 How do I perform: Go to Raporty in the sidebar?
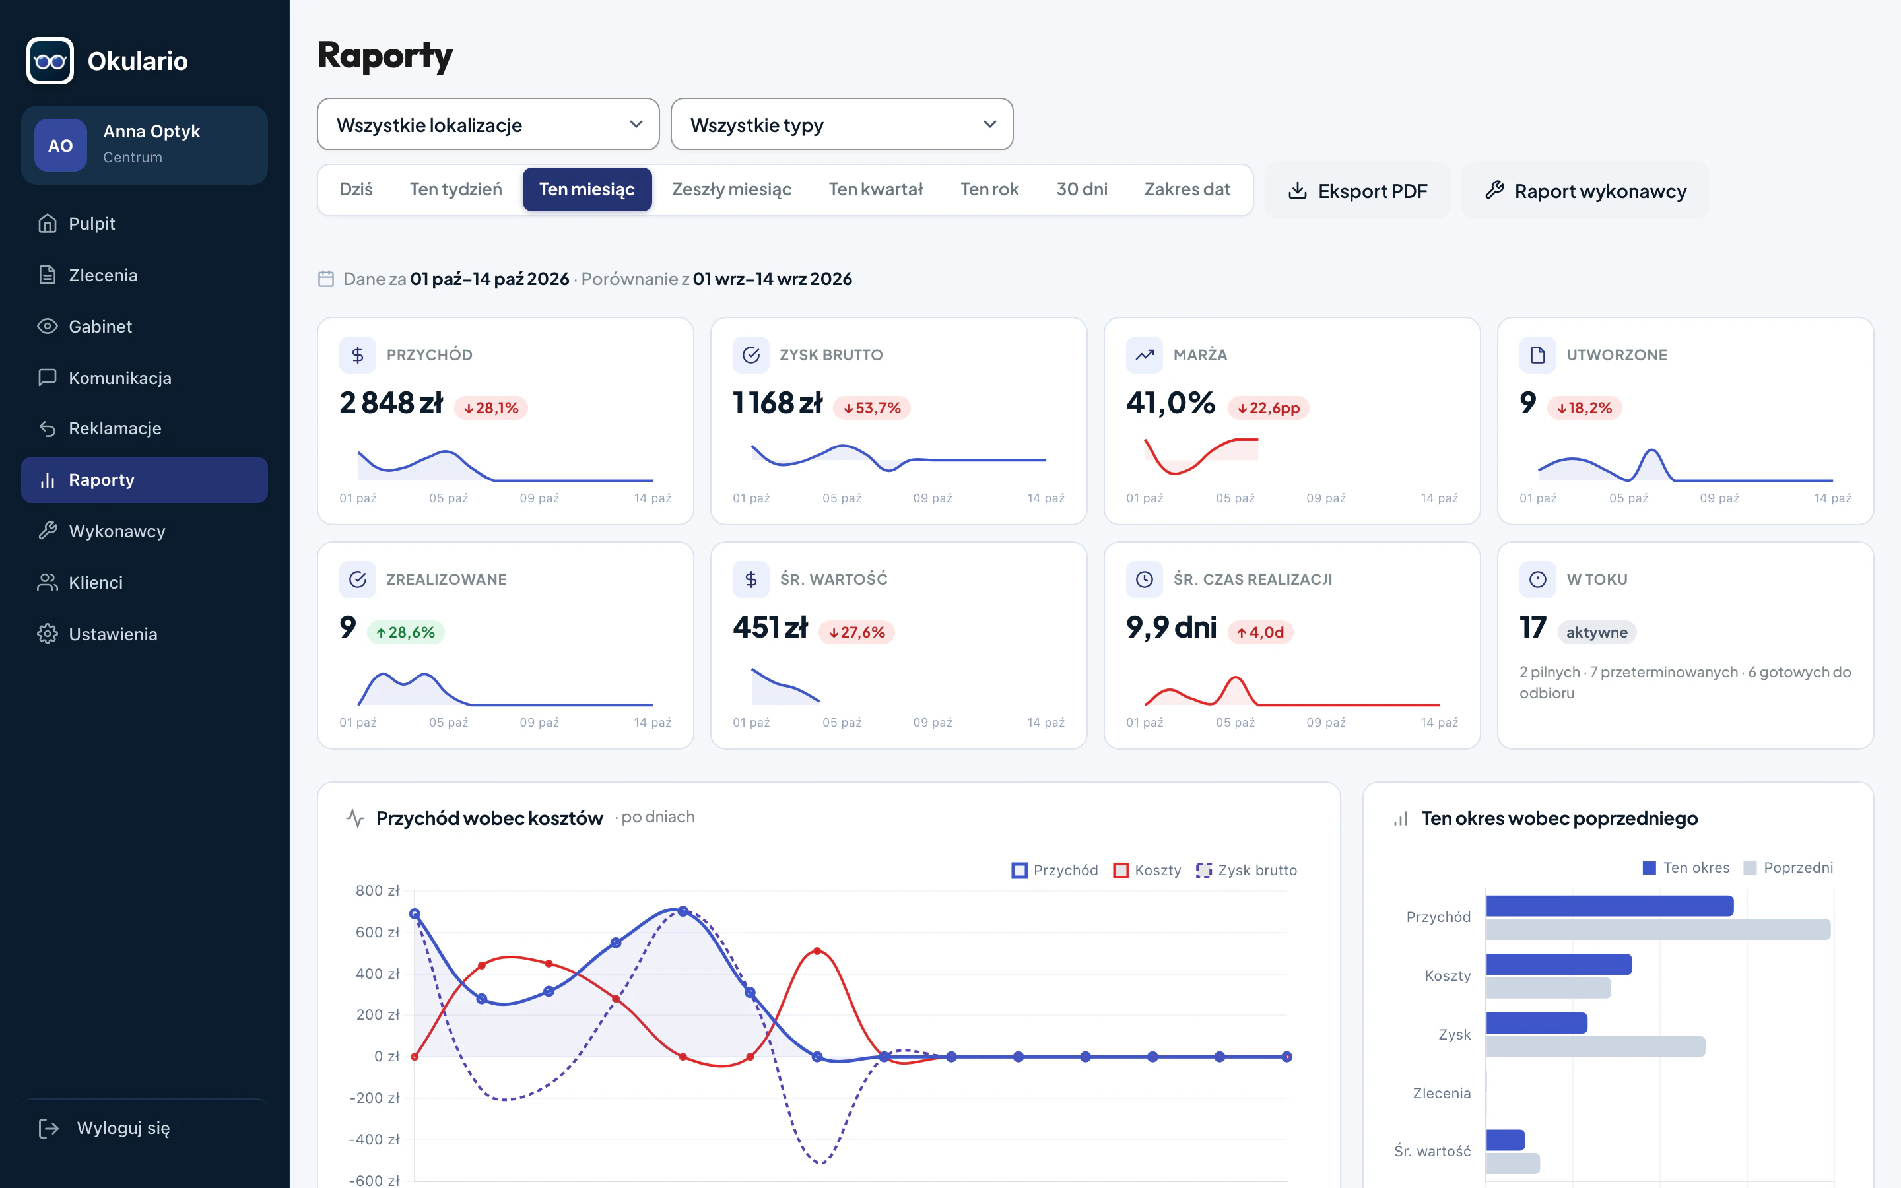click(145, 480)
